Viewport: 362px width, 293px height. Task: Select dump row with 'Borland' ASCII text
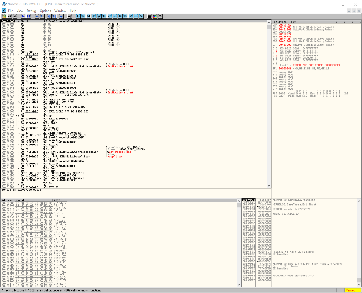point(34,246)
